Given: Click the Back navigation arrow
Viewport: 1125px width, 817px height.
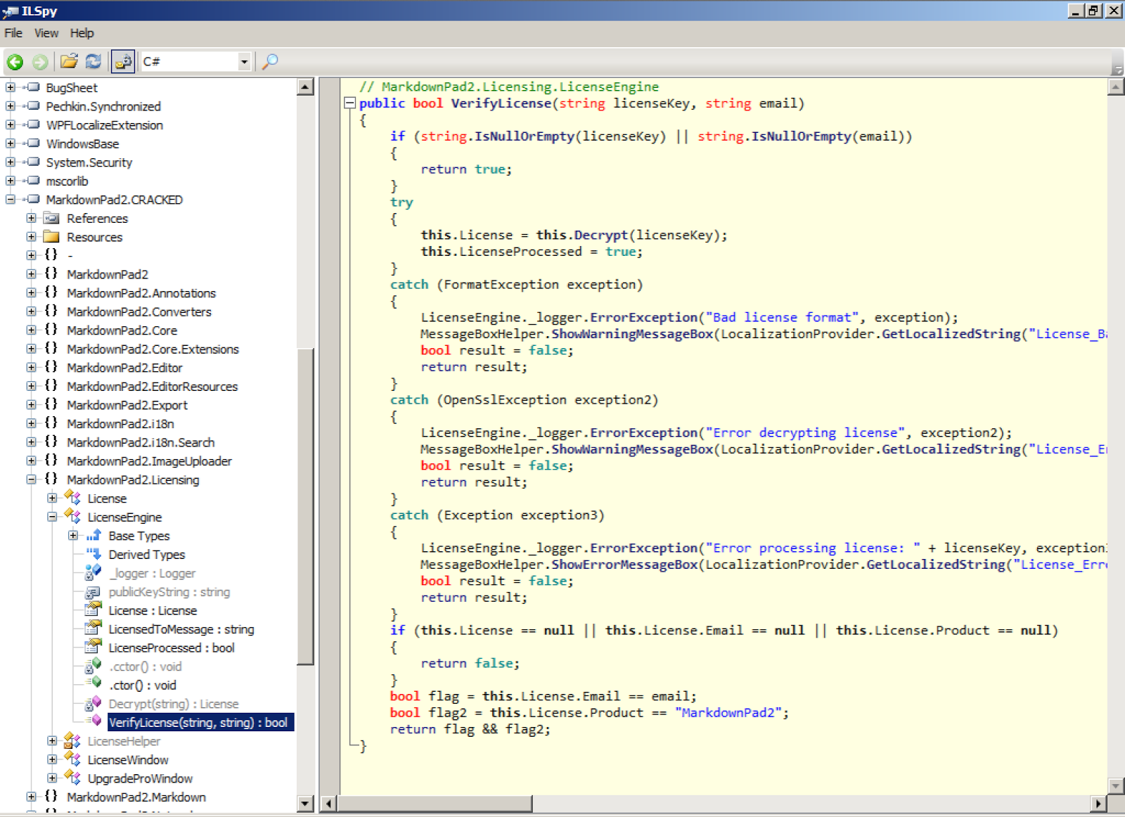Looking at the screenshot, I should click(x=15, y=62).
